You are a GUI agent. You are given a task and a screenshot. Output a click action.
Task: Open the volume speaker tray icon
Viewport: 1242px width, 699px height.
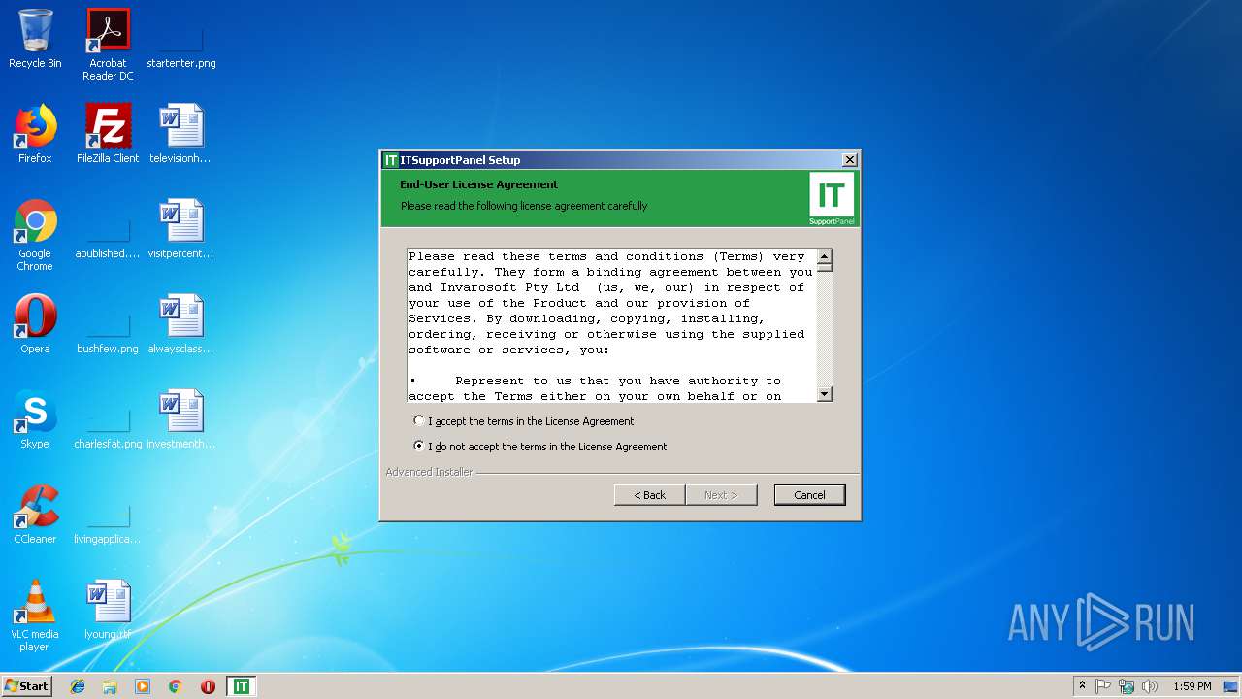(x=1150, y=686)
